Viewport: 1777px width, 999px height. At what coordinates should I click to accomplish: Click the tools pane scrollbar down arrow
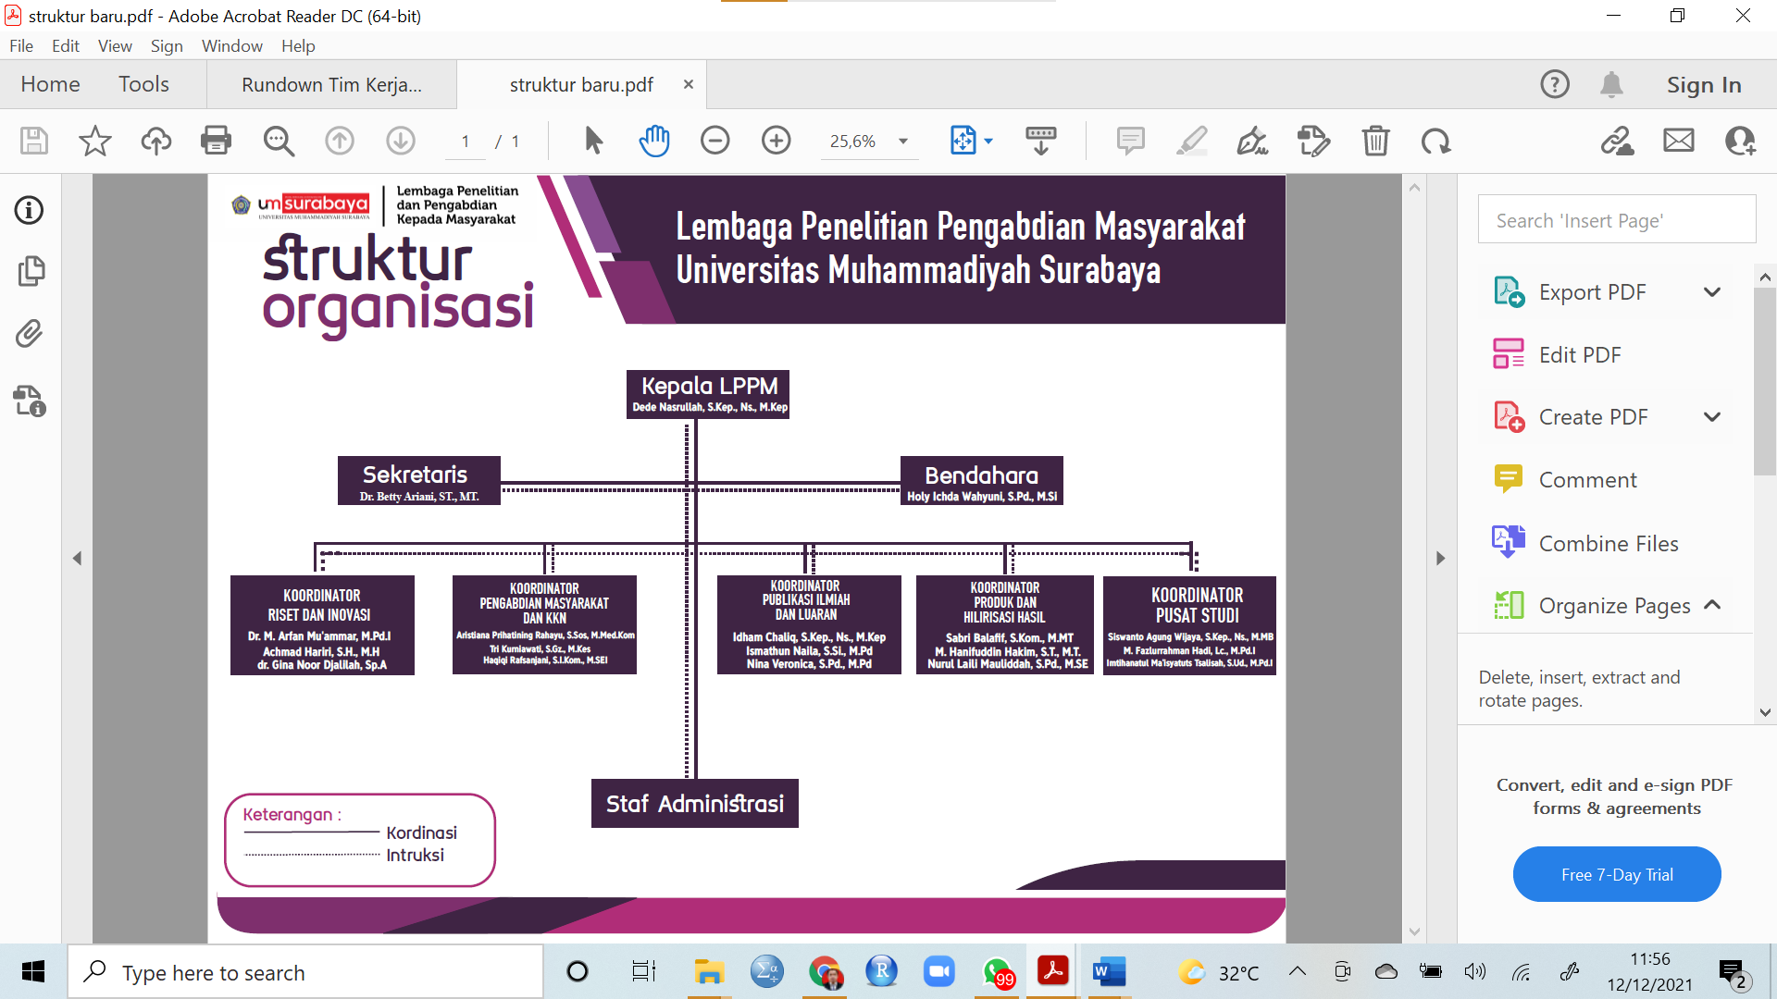coord(1765,712)
